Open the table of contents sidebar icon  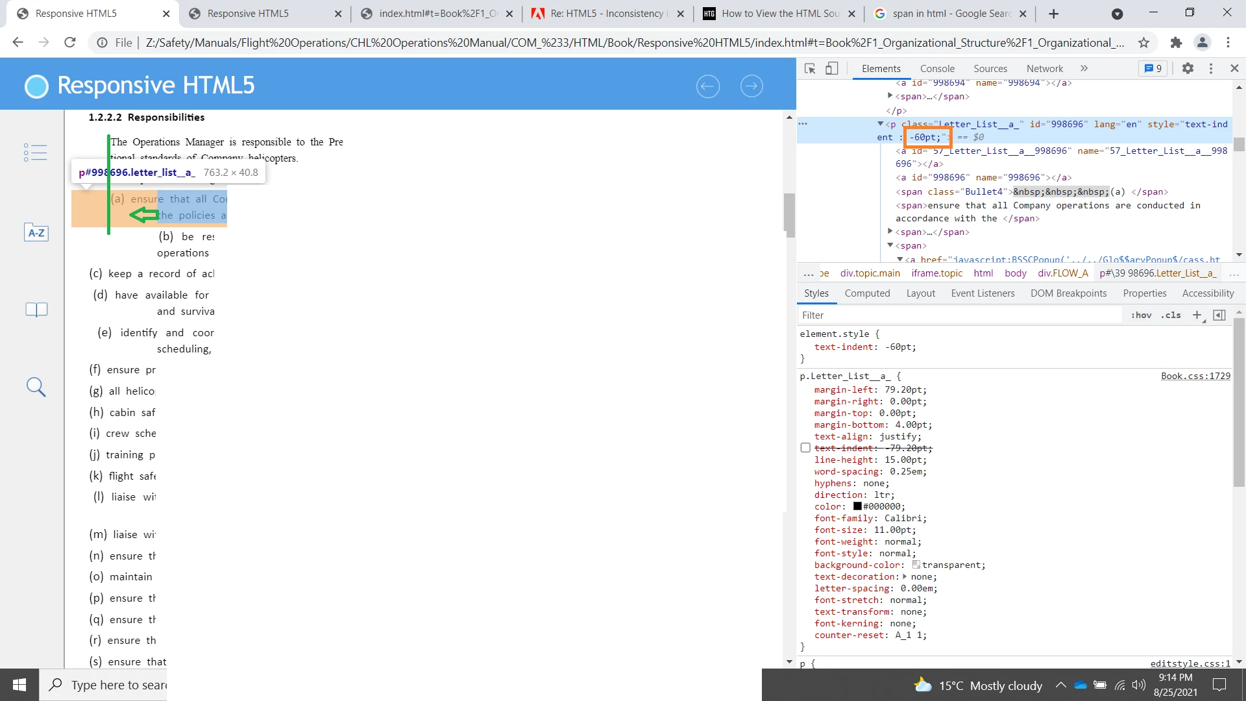pos(36,153)
